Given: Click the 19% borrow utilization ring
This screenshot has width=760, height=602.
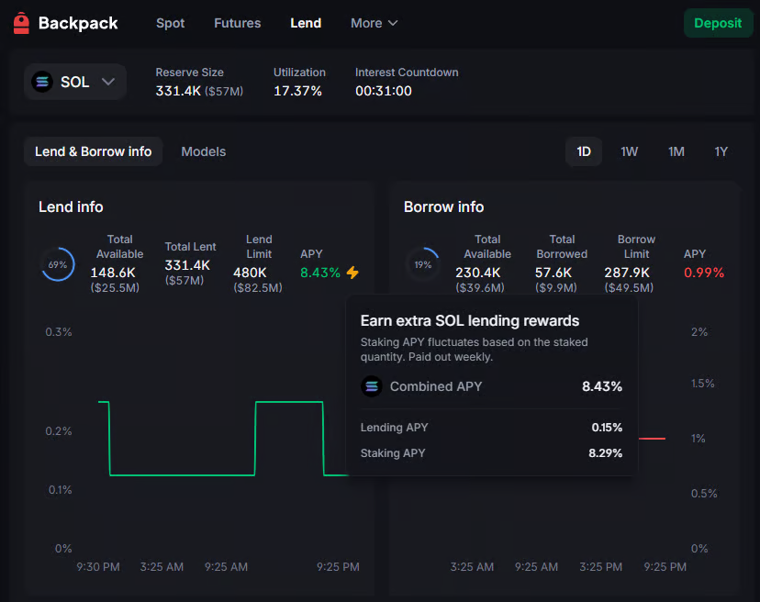Looking at the screenshot, I should pyautogui.click(x=423, y=264).
